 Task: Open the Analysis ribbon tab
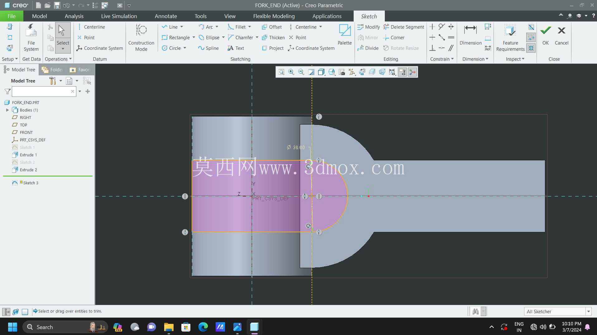[x=74, y=16]
